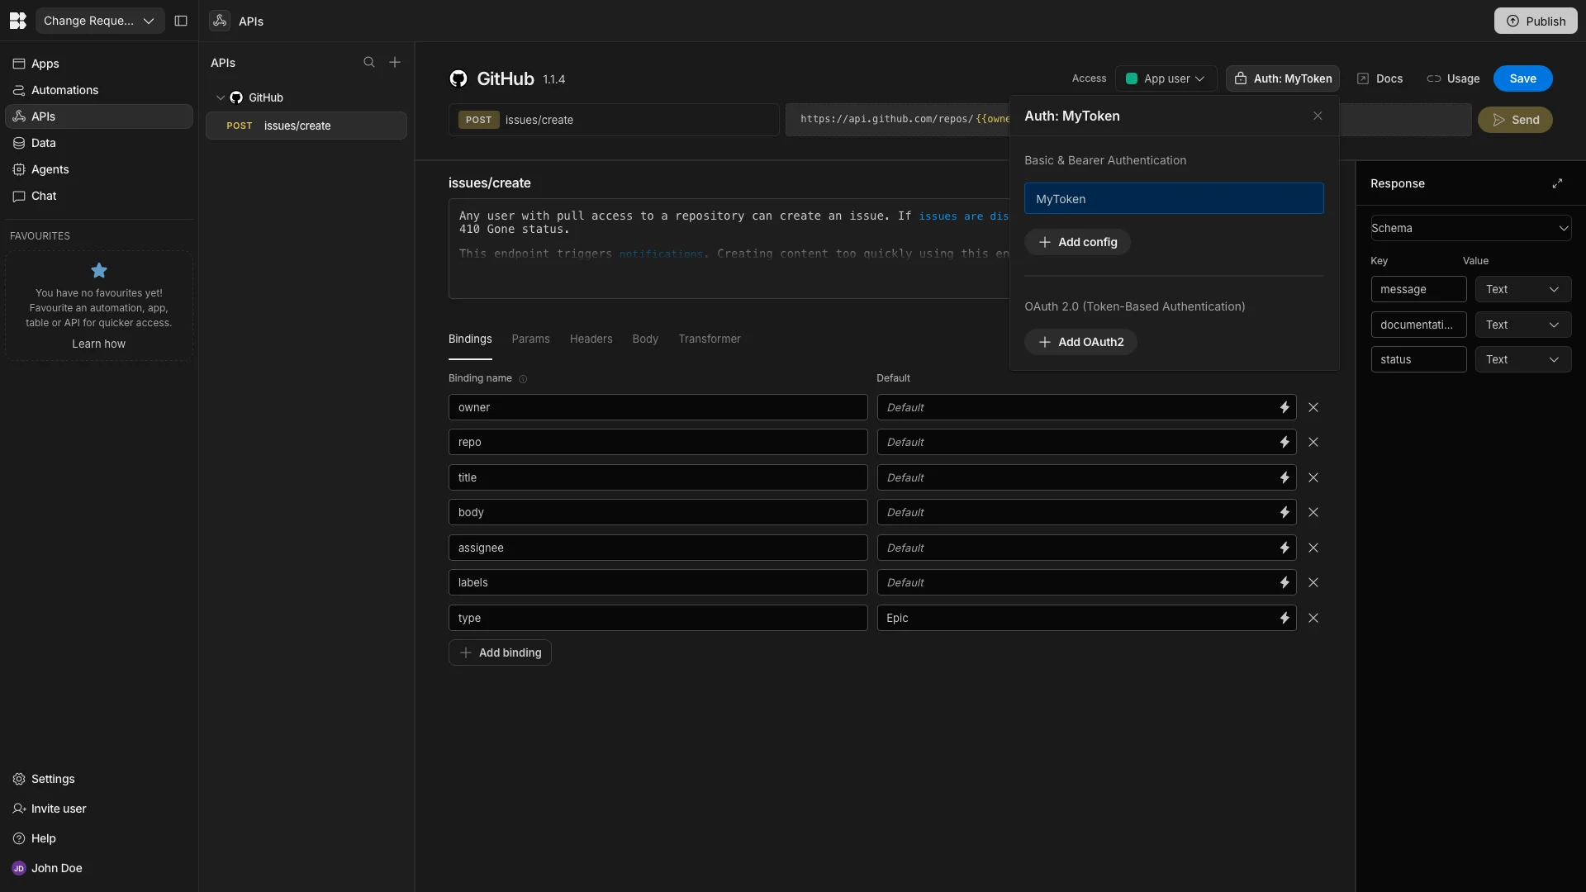1586x892 pixels.
Task: Close the Auth: MyToken popup
Action: [x=1318, y=116]
